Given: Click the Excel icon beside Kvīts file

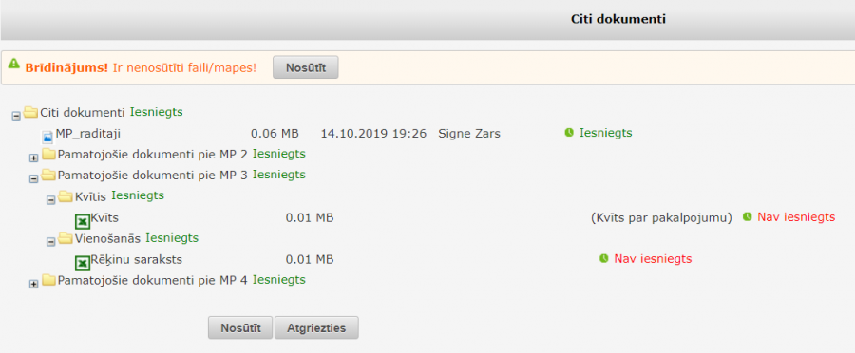Looking at the screenshot, I should pos(83,221).
